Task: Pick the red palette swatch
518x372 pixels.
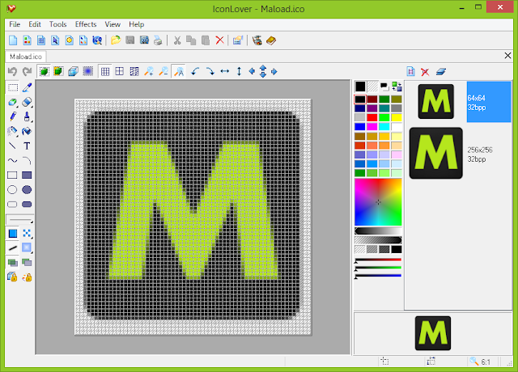Action: [x=372, y=117]
